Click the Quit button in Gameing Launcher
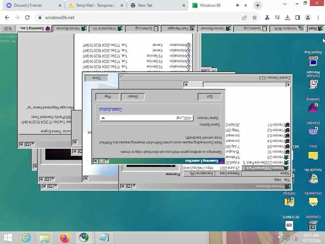This screenshot has height=244, width=325. coord(209,97)
